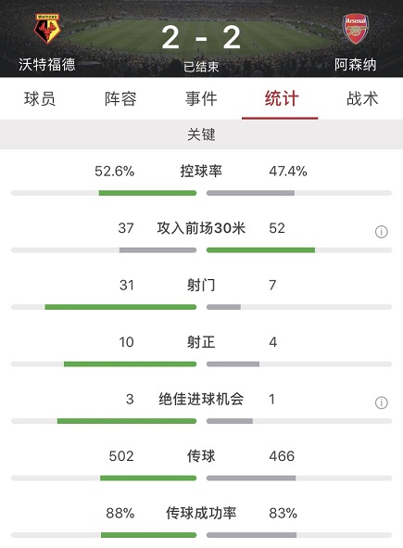The image size is (403, 548).
Task: Tap the 传球 stat label
Action: pyautogui.click(x=201, y=455)
